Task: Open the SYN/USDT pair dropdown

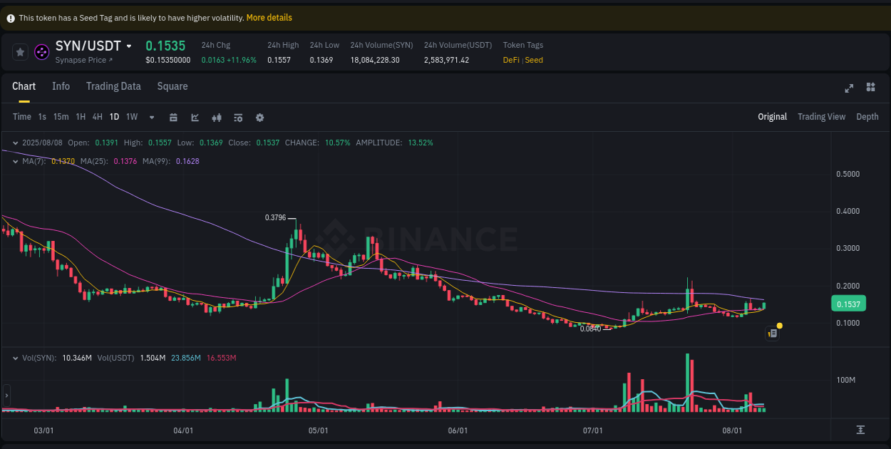Action: (130, 45)
